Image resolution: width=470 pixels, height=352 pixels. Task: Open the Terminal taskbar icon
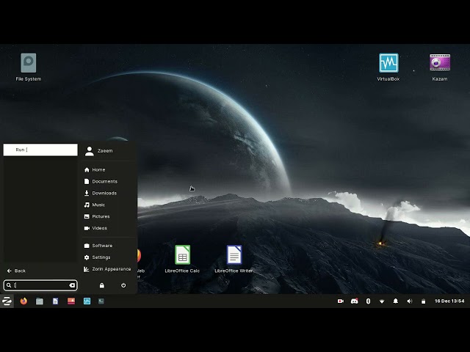(101, 301)
